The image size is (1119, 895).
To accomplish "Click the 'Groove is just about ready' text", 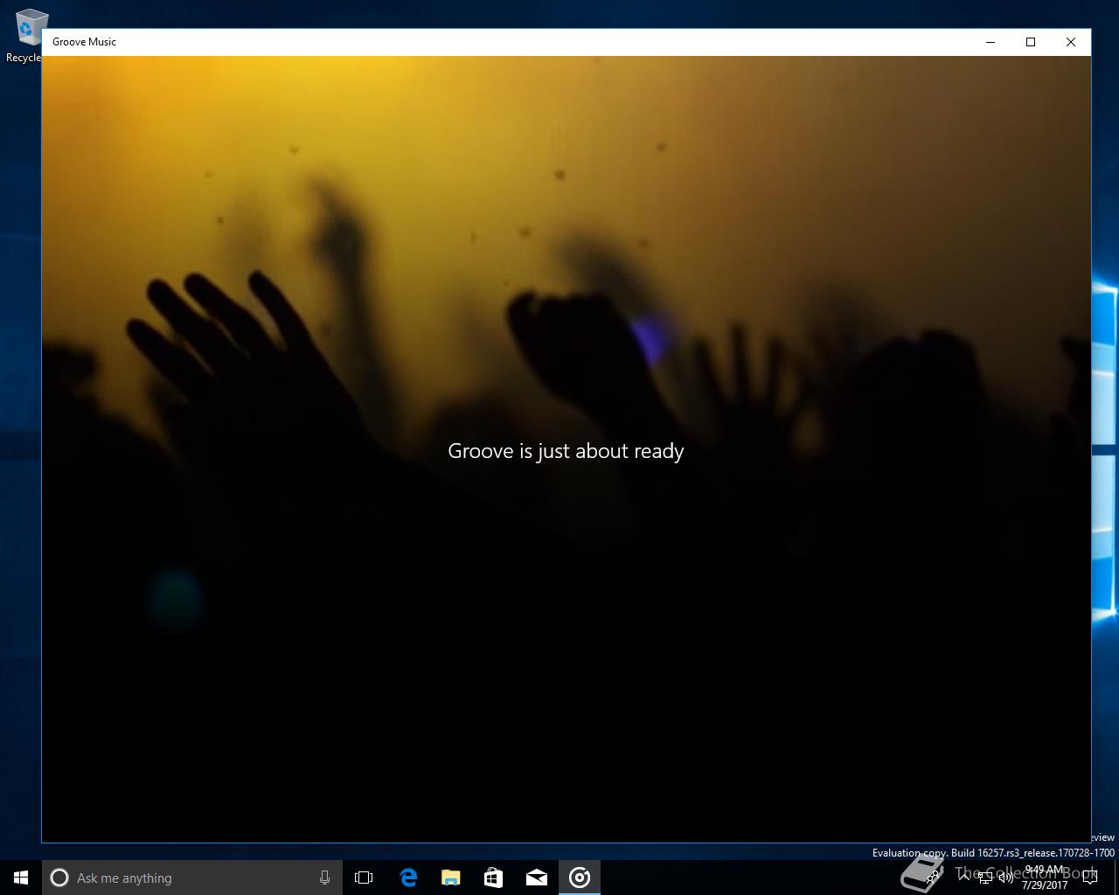I will (566, 451).
